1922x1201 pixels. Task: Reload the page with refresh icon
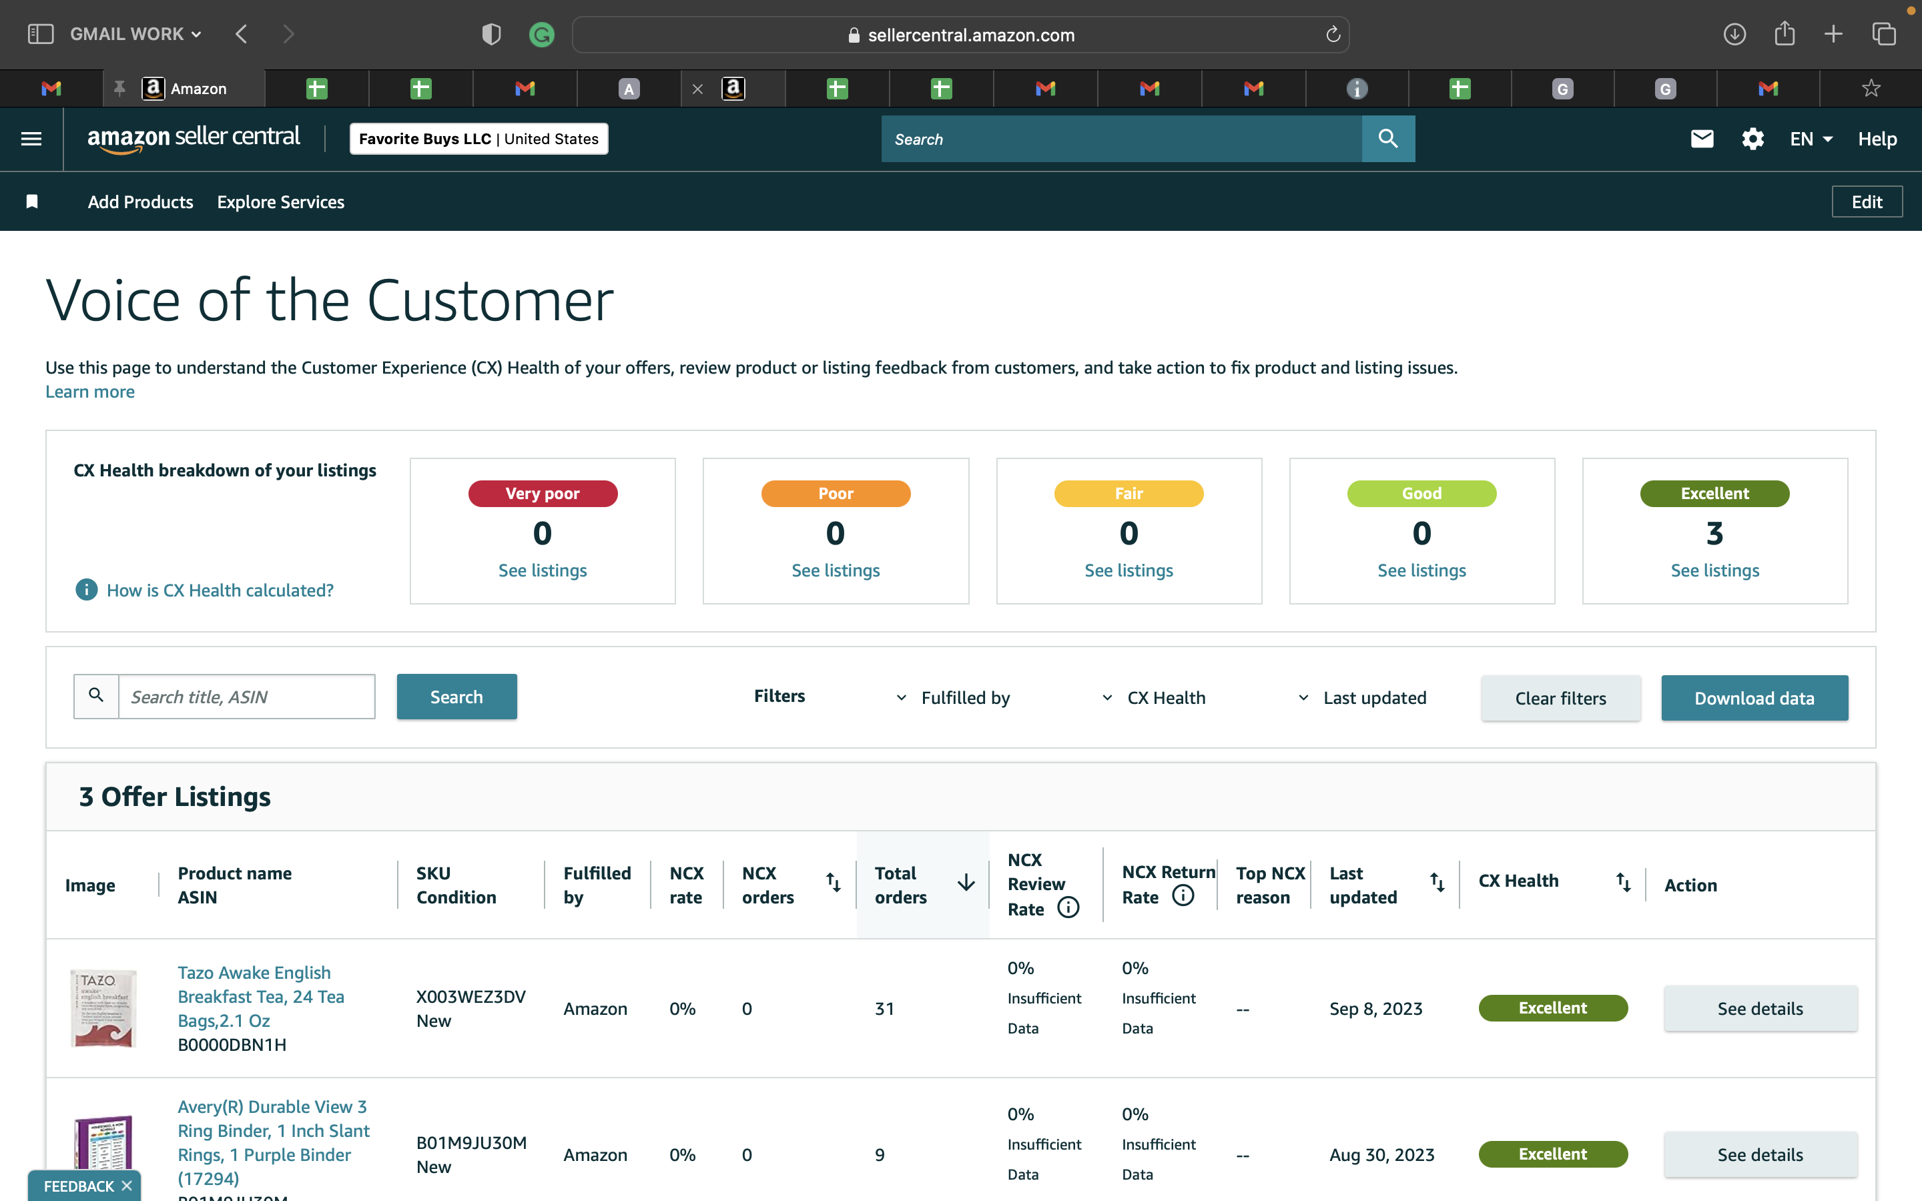tap(1333, 34)
